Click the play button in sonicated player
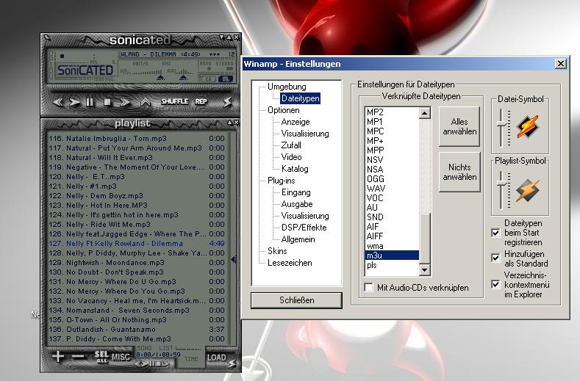Image resolution: width=580 pixels, height=381 pixels. (74, 102)
